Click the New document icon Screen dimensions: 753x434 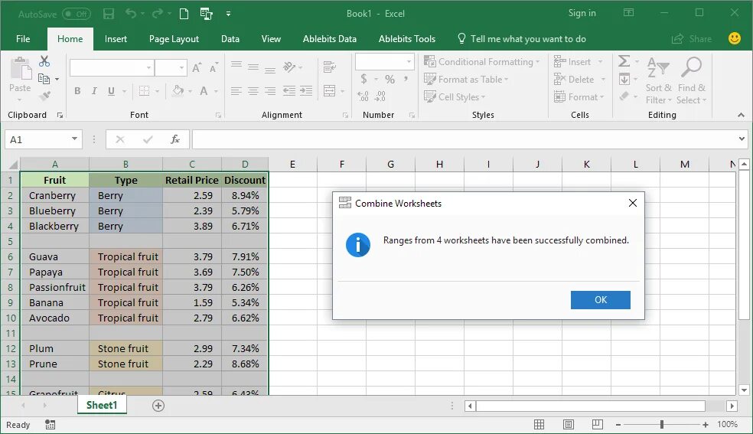184,14
